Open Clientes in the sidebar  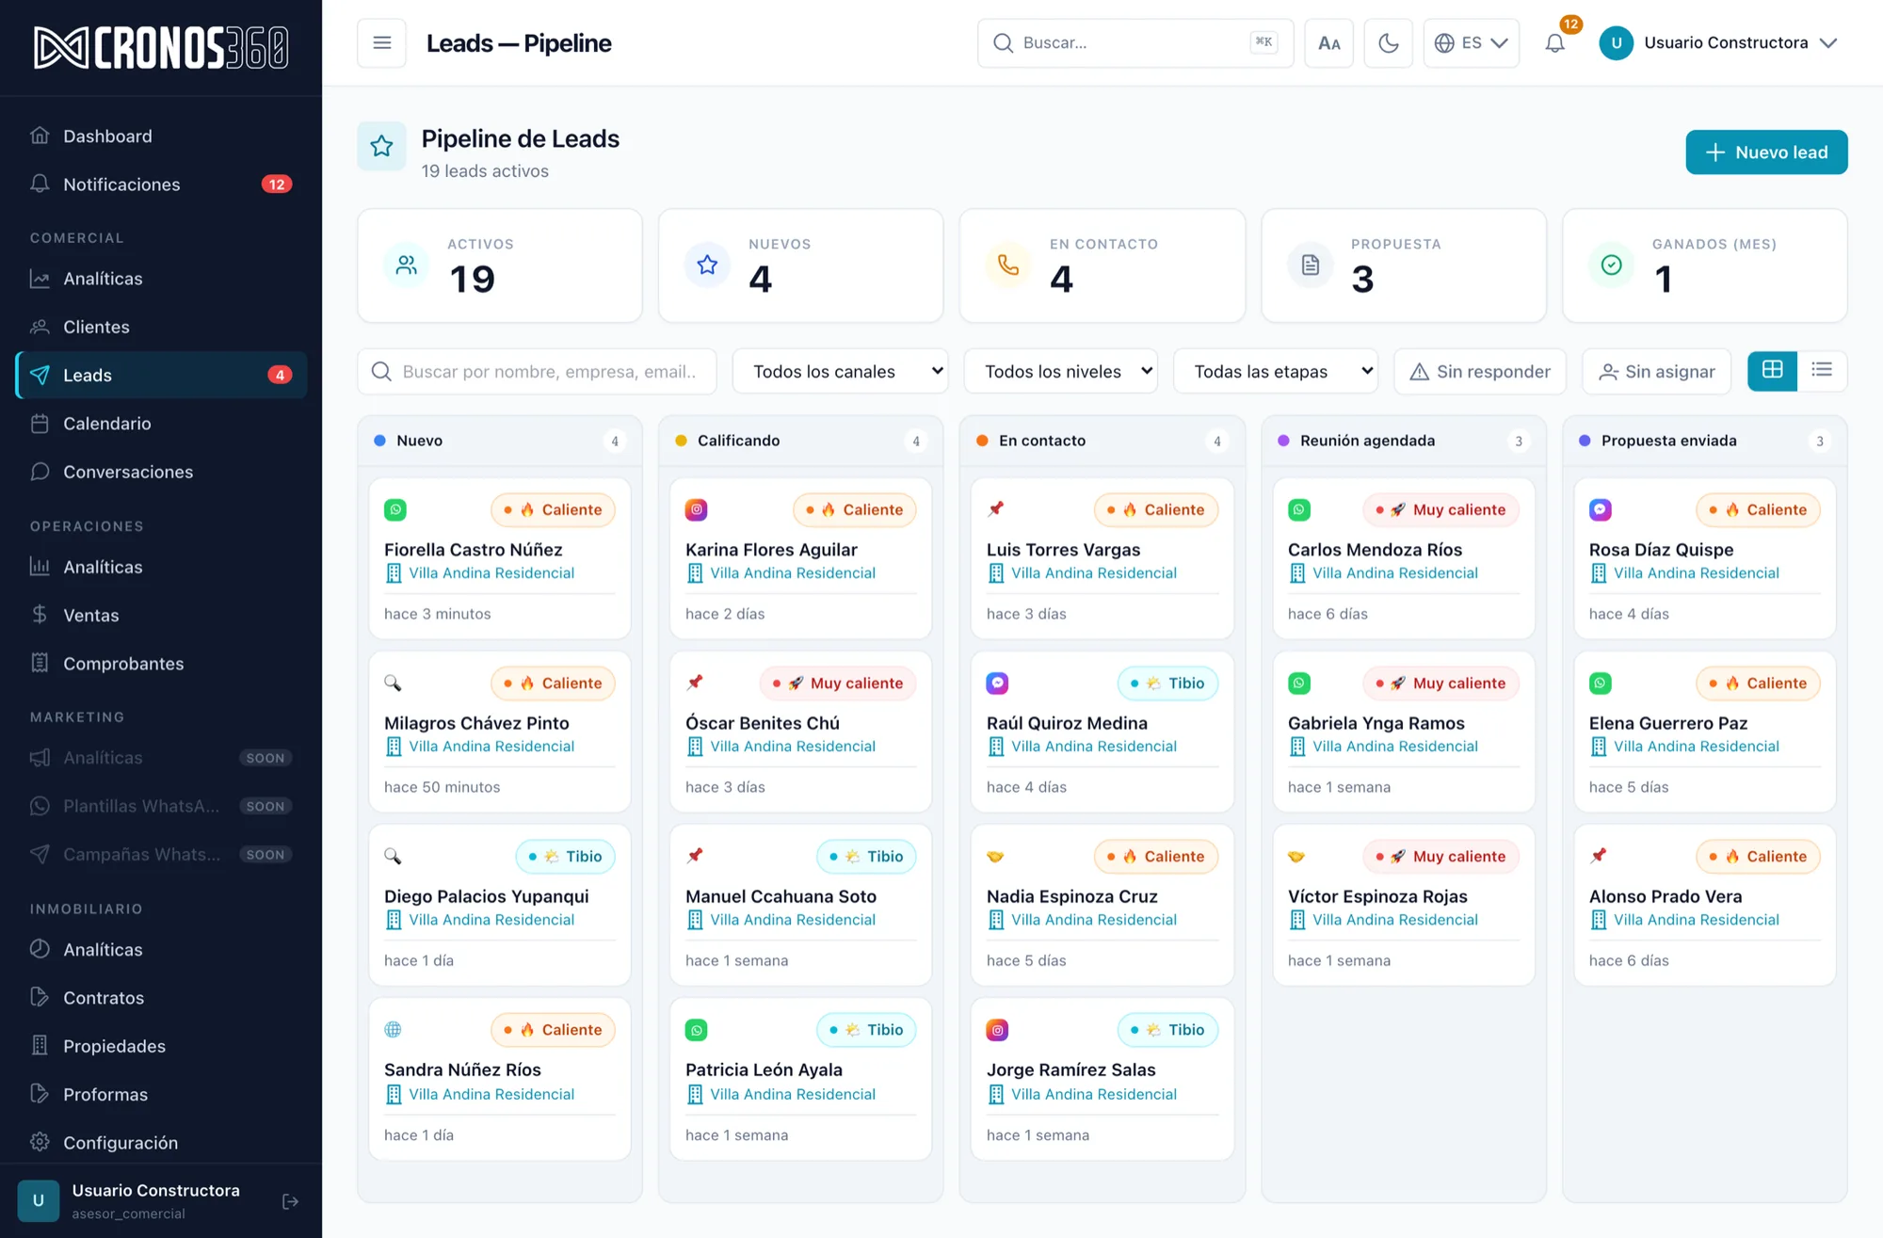161,327
